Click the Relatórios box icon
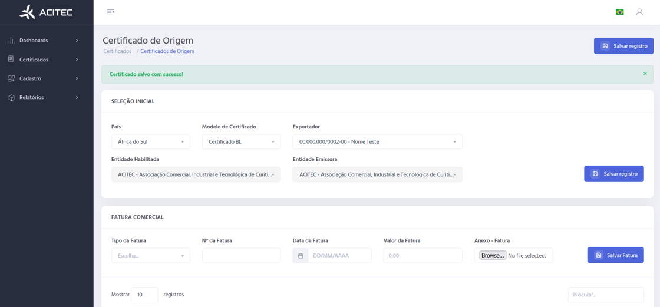 (11, 97)
